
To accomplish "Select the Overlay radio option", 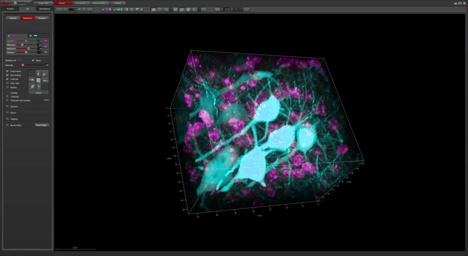I will [x=7, y=92].
